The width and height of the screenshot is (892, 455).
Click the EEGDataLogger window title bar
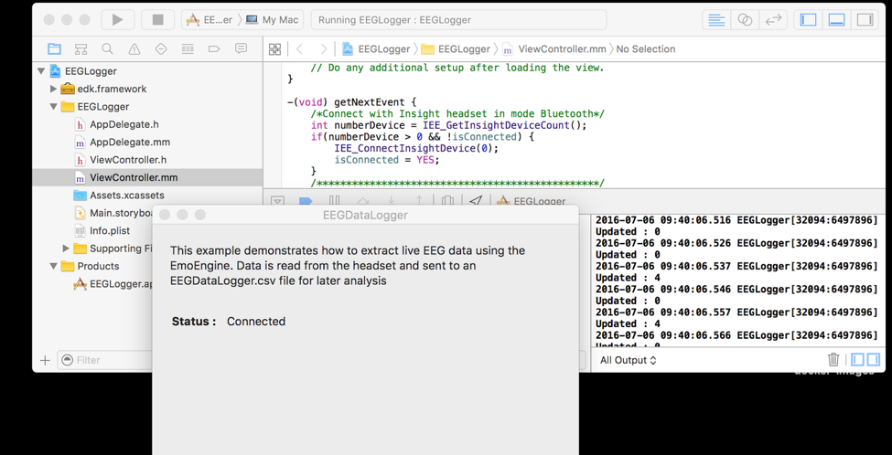(x=365, y=216)
